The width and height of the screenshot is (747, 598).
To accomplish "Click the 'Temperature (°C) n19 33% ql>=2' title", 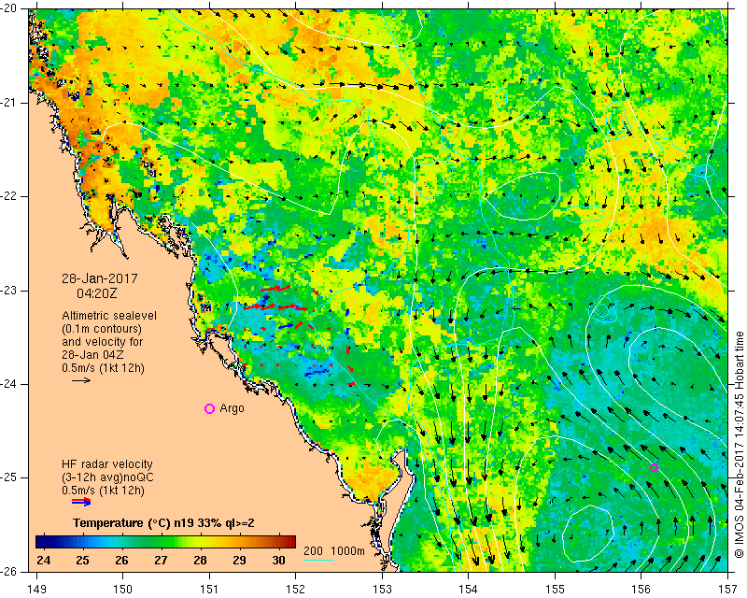I will (163, 523).
